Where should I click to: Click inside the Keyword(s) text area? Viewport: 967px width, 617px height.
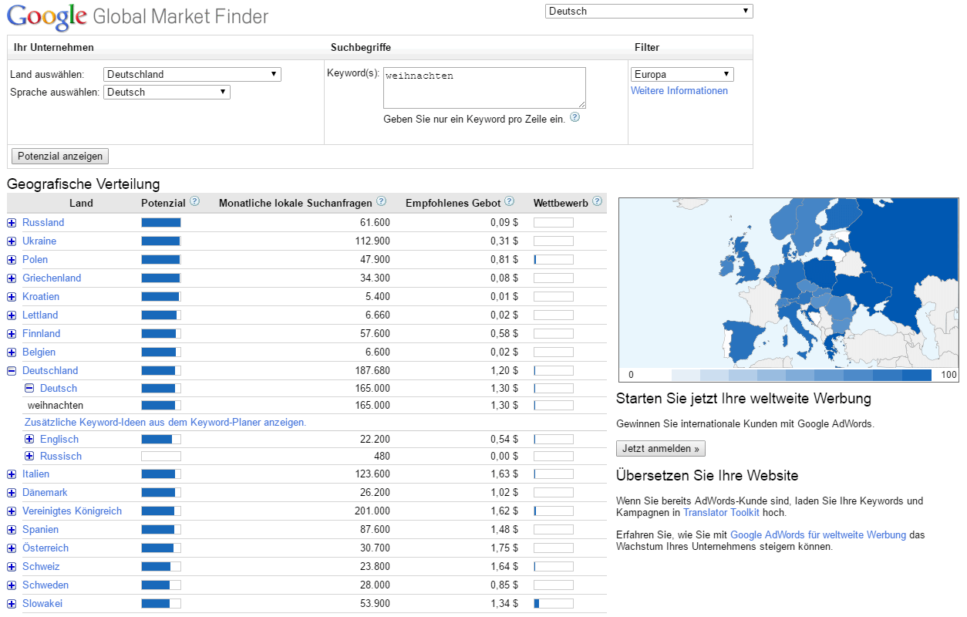[484, 88]
